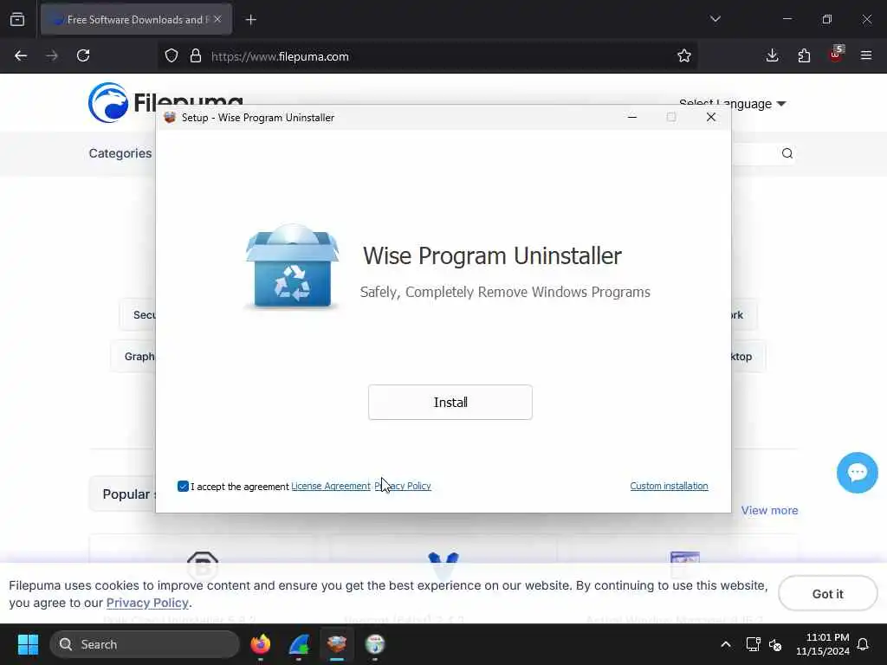Click the muted volume tray icon
887x665 pixels.
click(775, 644)
